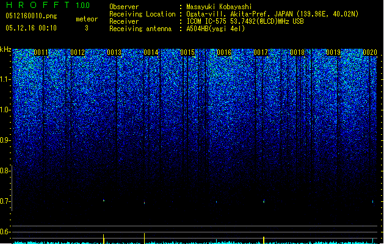384x244 pixels.
Task: Click the meteor echo dot below 0016
Action: pyautogui.click(x=216, y=202)
